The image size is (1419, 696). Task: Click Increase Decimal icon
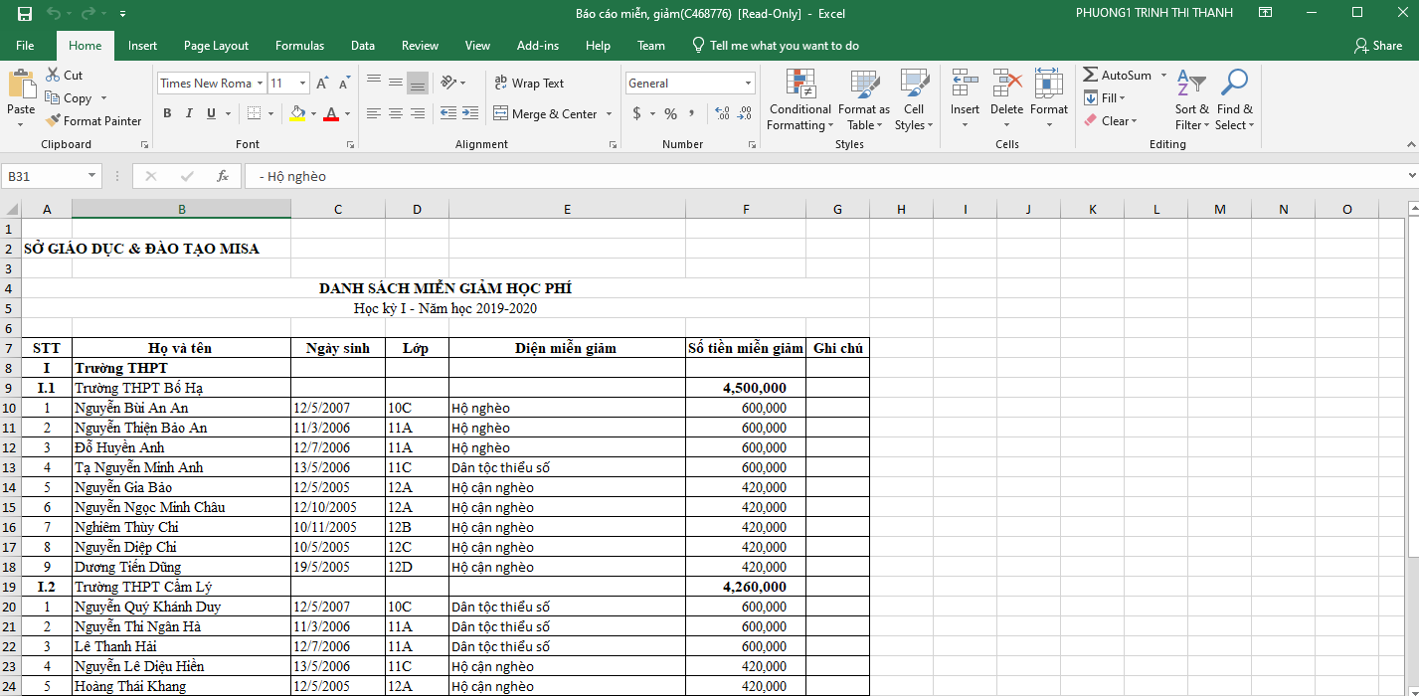pos(722,114)
